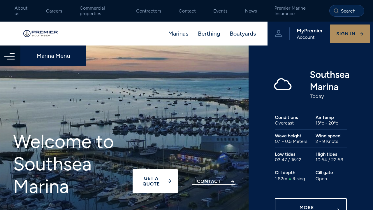Screen dimensions: 373x210
Task: Open the Boatyards menu
Action: click(243, 34)
